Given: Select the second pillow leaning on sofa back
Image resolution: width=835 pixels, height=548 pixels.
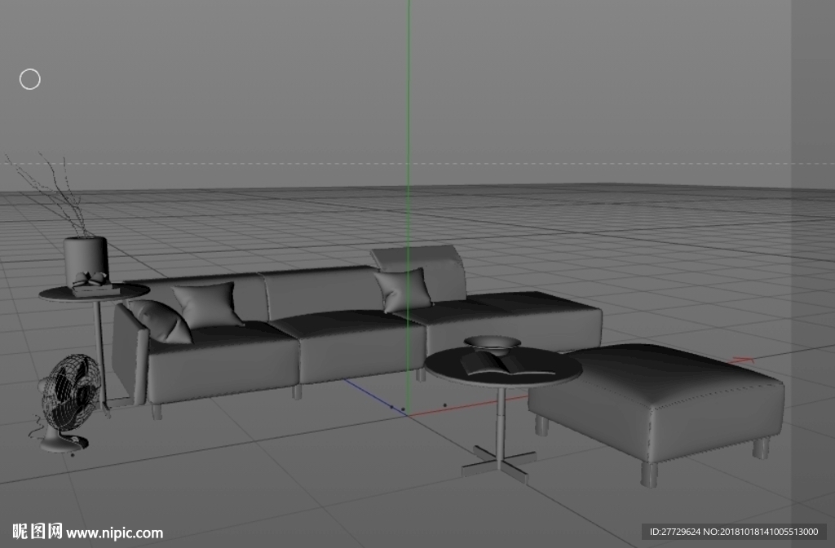Looking at the screenshot, I should 206,305.
